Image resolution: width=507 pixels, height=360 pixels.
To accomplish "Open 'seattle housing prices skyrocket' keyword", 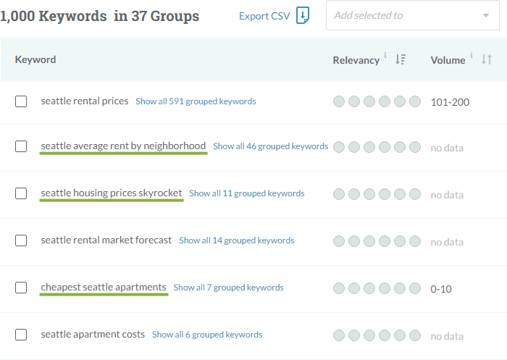I will (x=112, y=193).
